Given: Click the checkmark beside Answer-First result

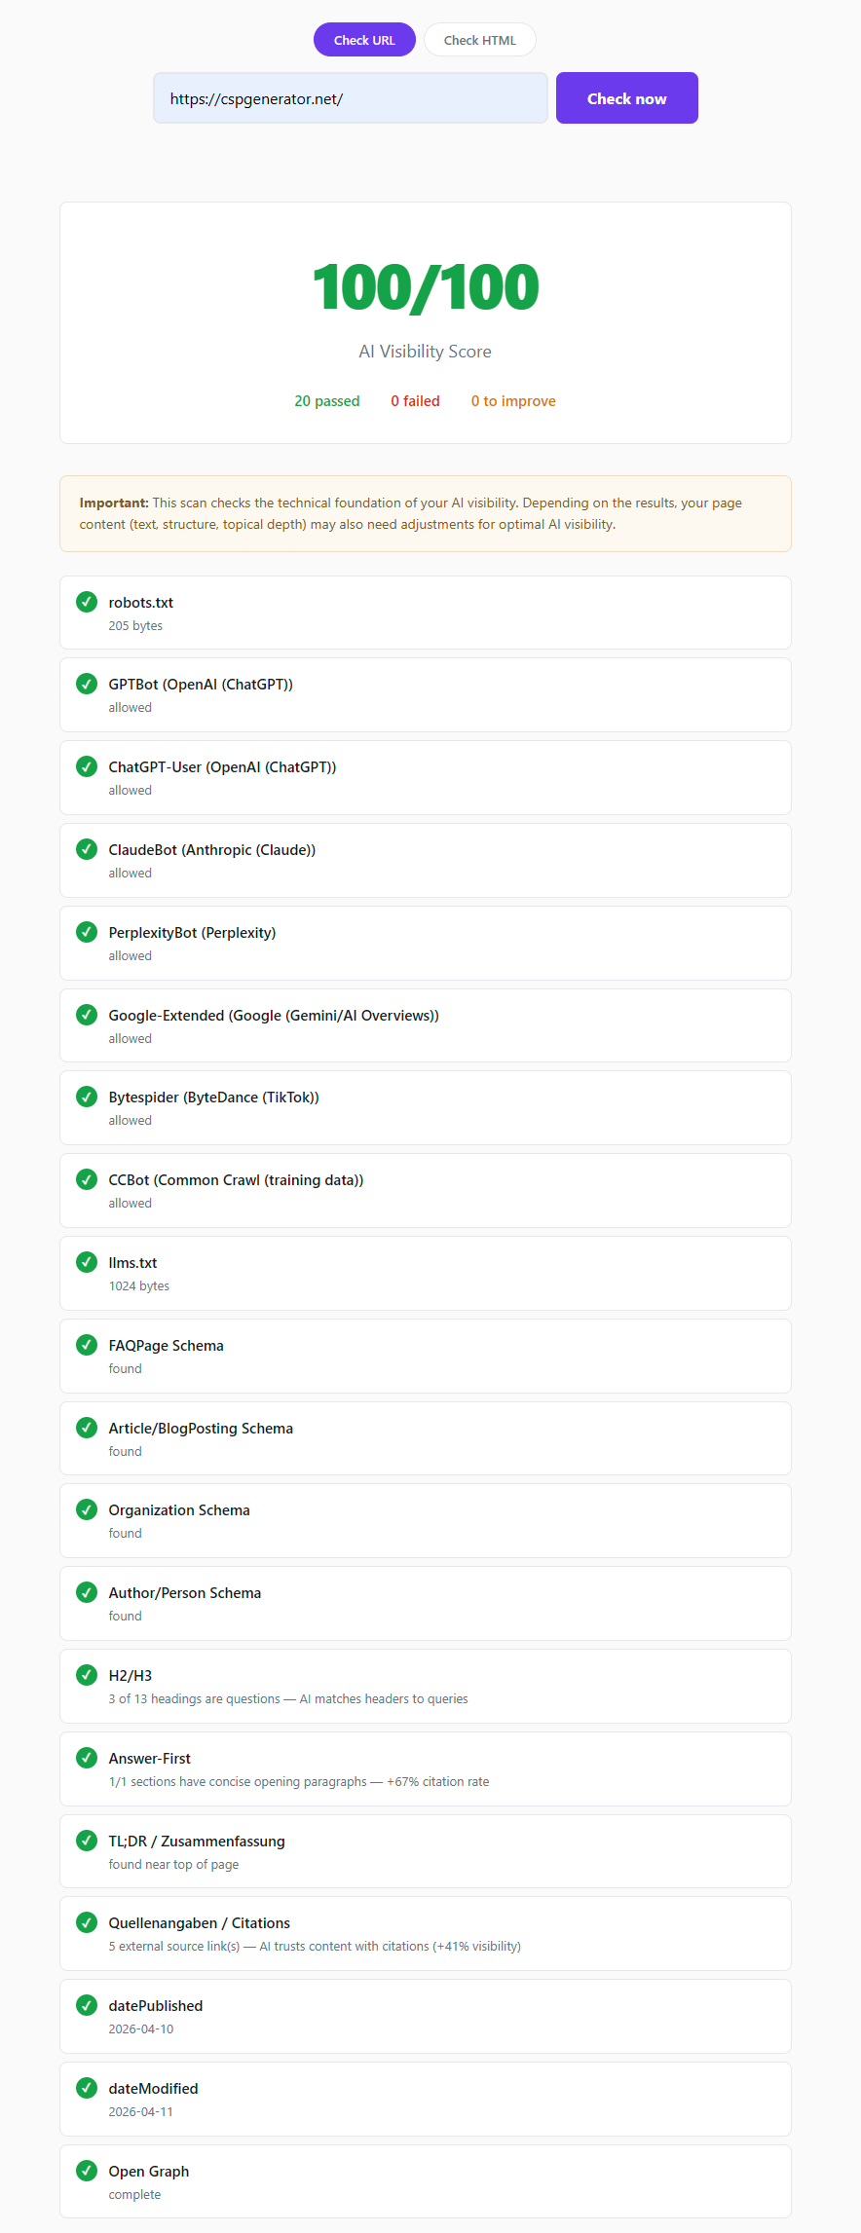Looking at the screenshot, I should 86,1757.
